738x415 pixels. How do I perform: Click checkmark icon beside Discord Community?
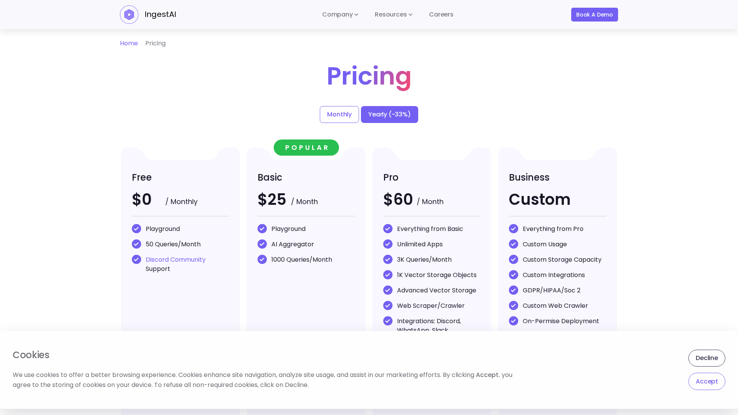coord(136,260)
